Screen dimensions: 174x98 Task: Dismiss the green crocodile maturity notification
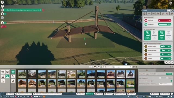point(43,10)
